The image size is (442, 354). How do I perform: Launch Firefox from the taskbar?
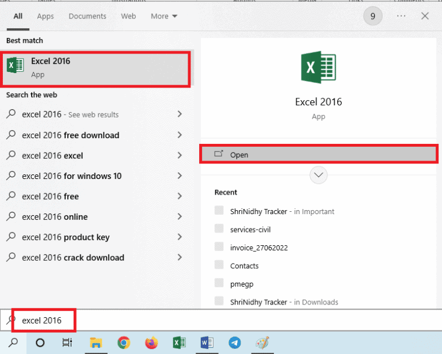click(151, 342)
